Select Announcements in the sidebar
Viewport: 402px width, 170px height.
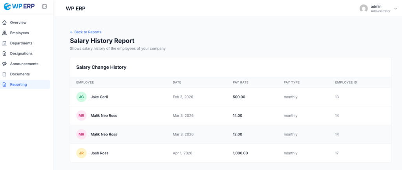pyautogui.click(x=24, y=64)
